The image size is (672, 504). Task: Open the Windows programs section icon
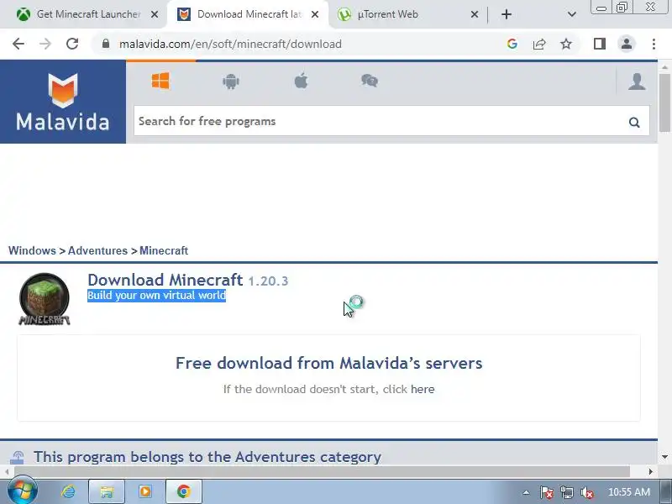point(160,81)
